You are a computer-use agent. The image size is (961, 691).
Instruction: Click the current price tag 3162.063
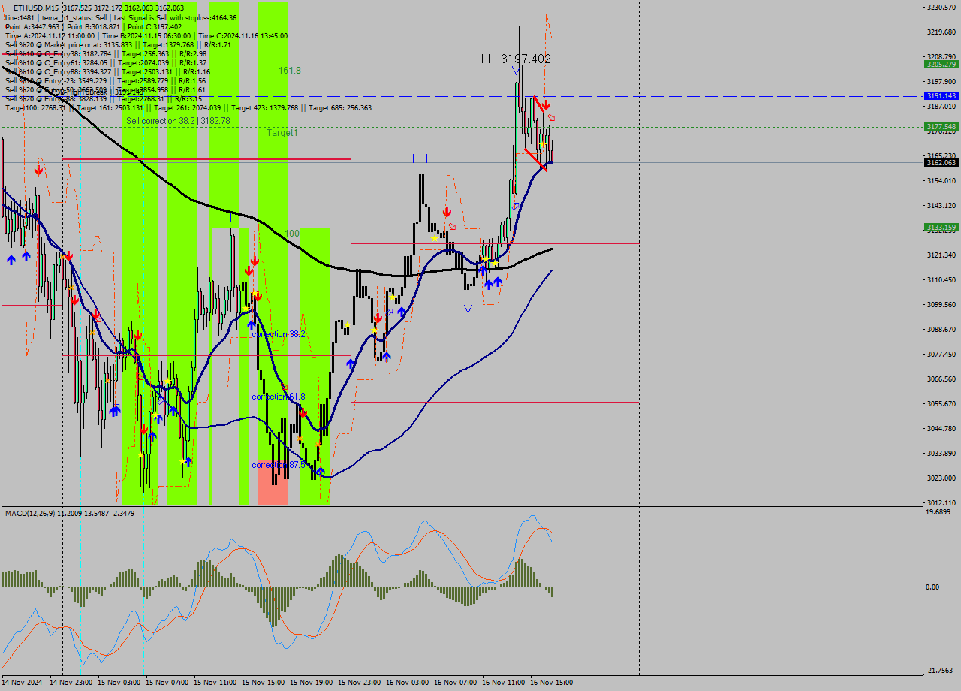pyautogui.click(x=941, y=162)
